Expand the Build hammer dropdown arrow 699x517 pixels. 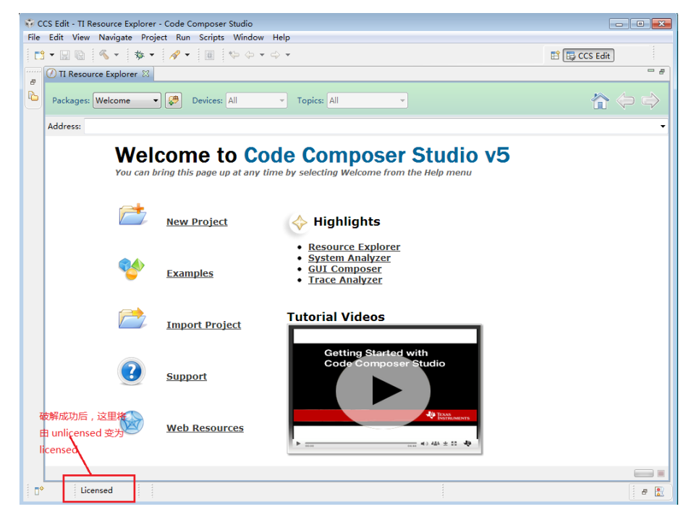click(116, 55)
